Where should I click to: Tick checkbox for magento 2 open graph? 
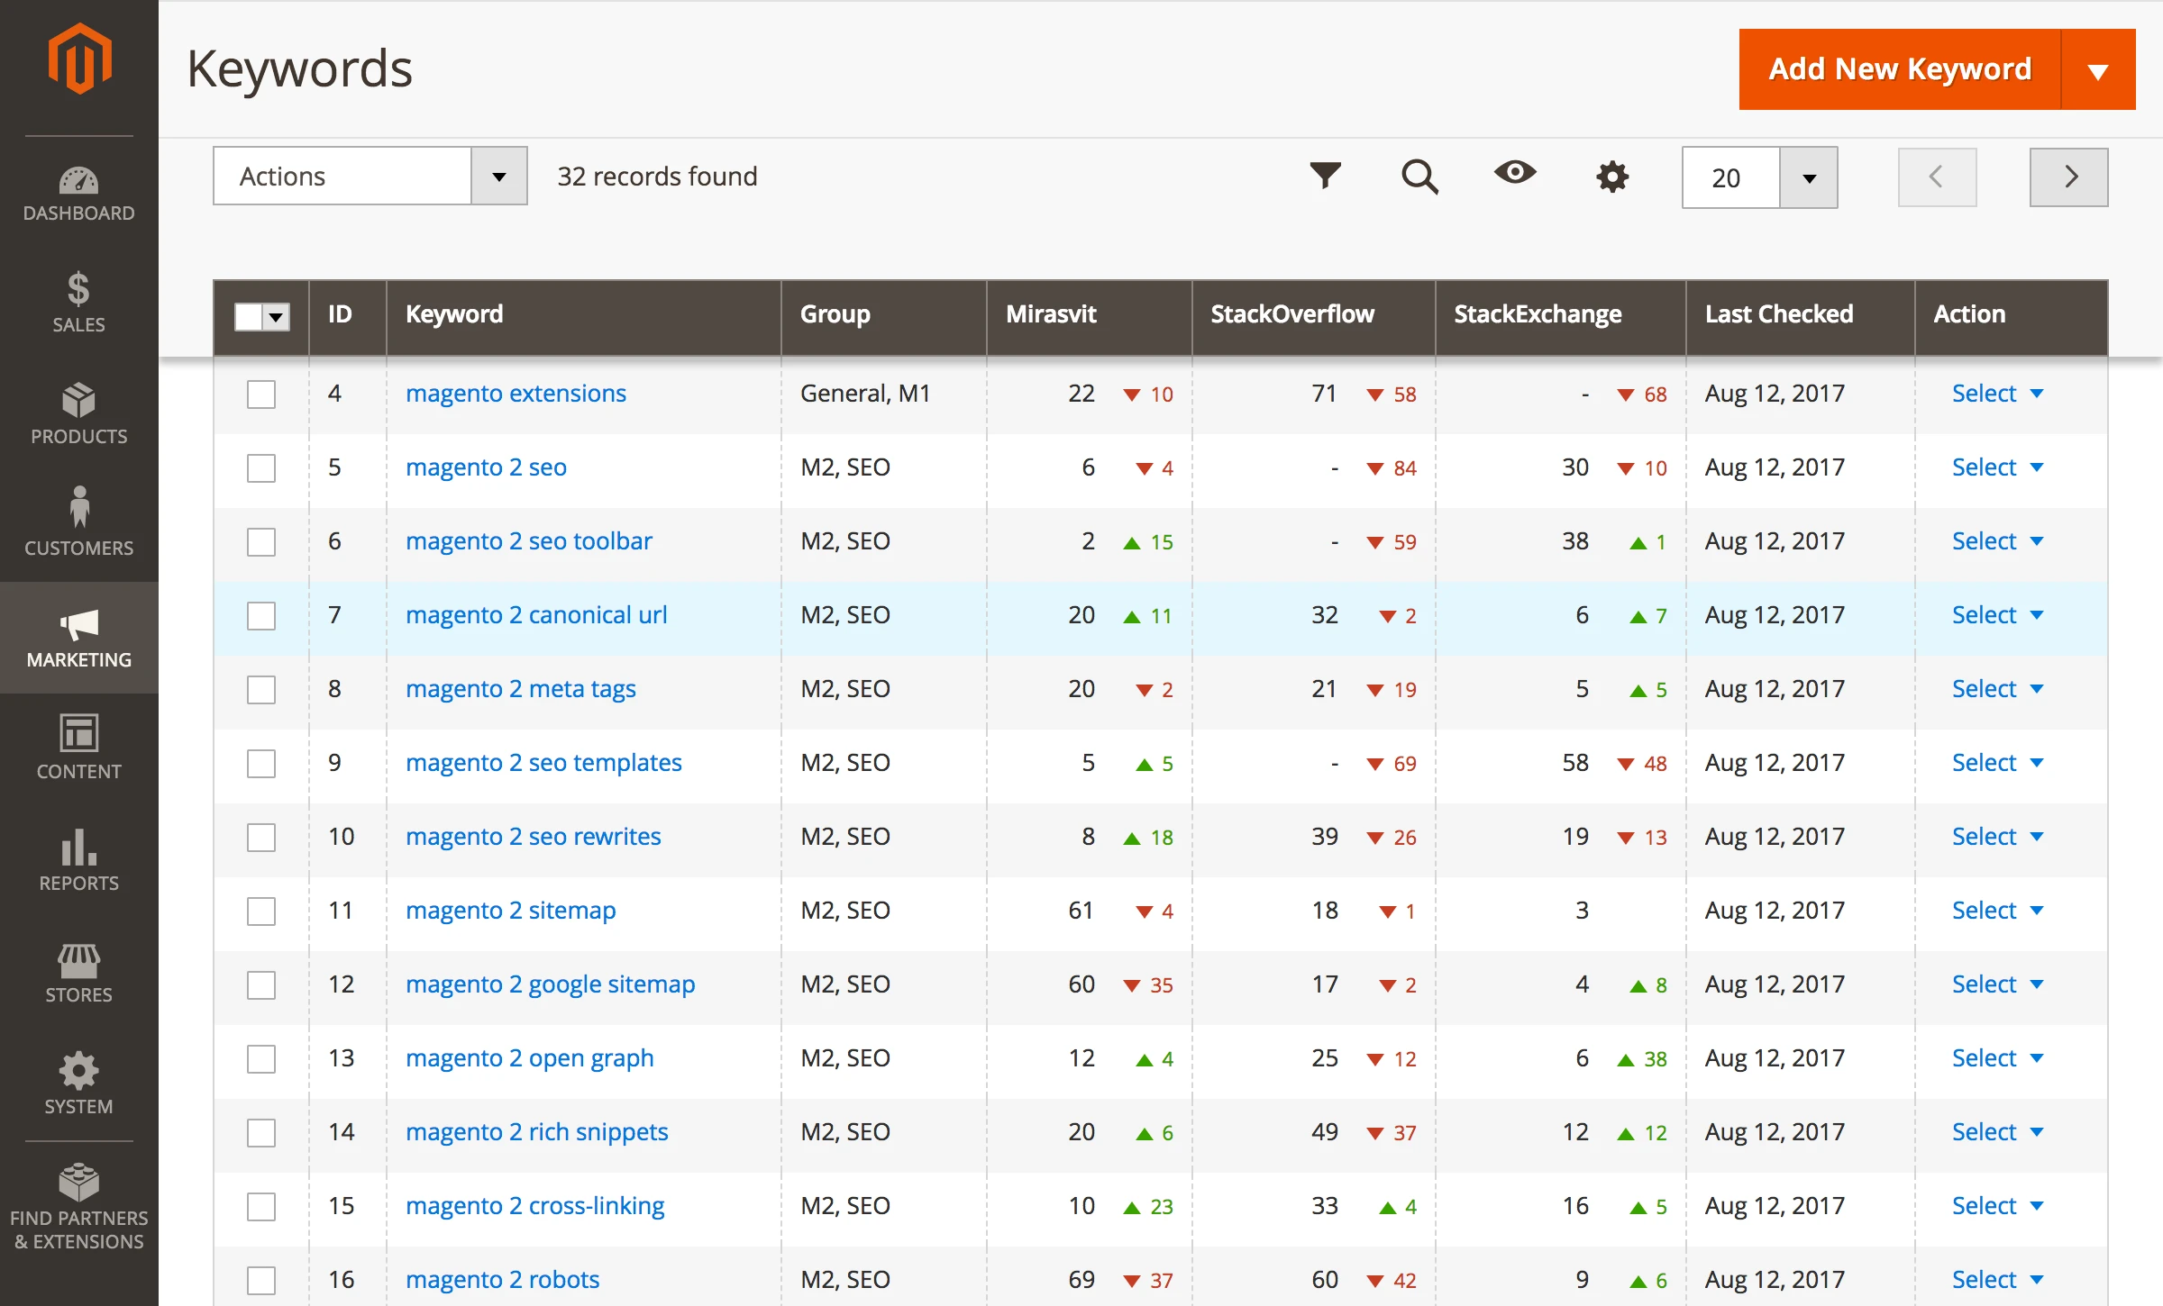click(x=261, y=1059)
